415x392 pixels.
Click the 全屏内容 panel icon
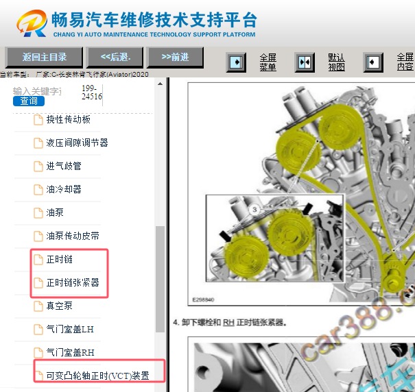coord(373,62)
